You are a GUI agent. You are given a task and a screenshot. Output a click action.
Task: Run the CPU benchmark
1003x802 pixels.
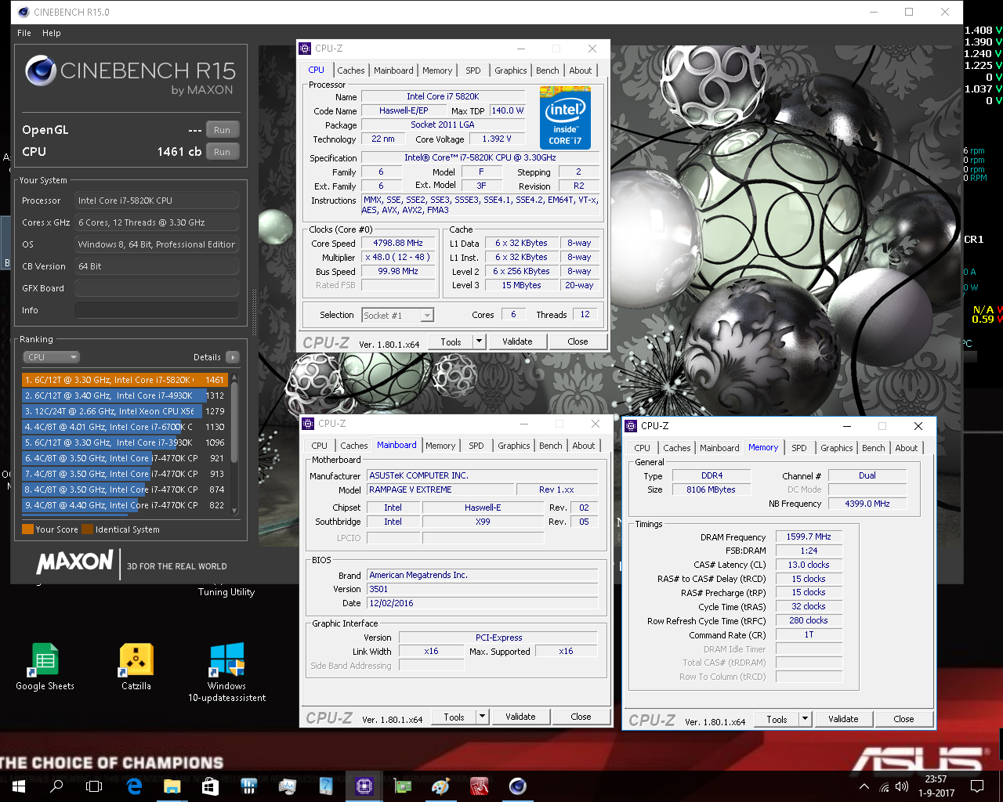click(222, 152)
